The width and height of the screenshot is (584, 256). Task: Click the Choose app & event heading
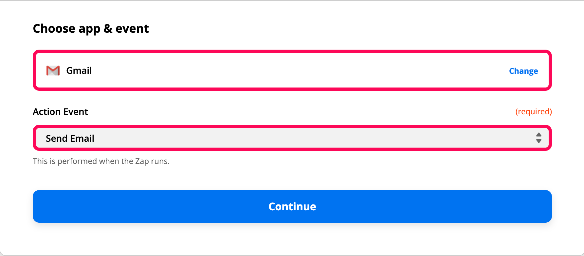point(91,29)
